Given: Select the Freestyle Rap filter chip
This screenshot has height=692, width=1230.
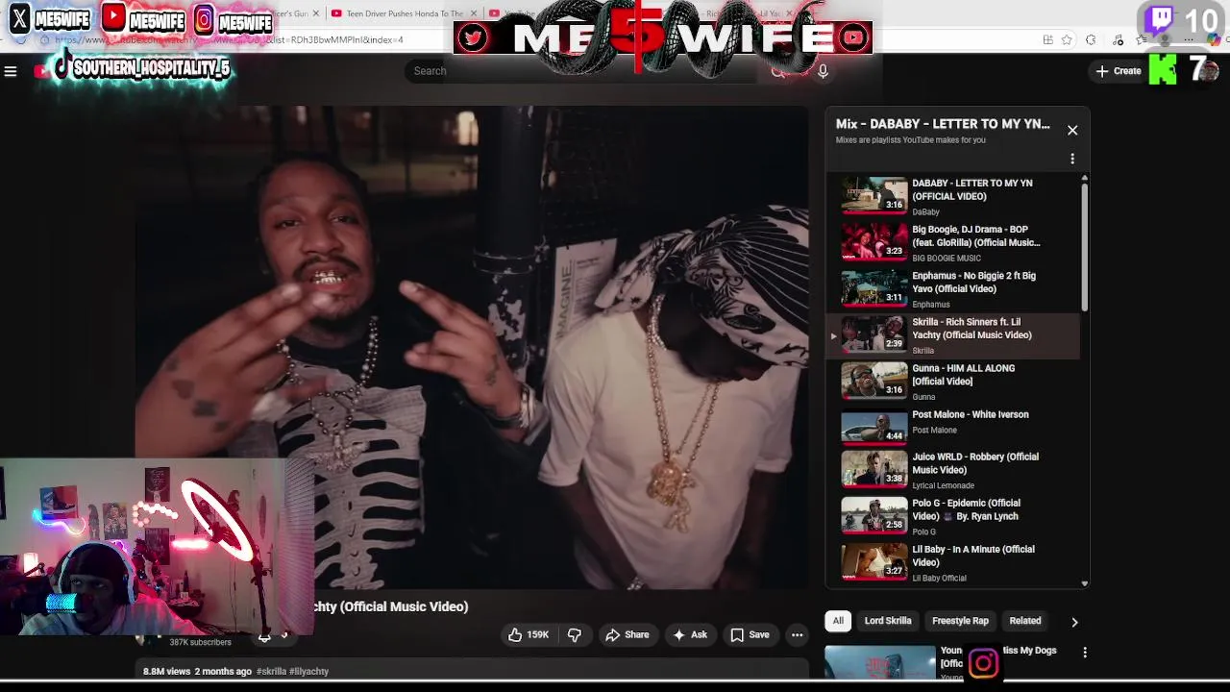Looking at the screenshot, I should (960, 621).
